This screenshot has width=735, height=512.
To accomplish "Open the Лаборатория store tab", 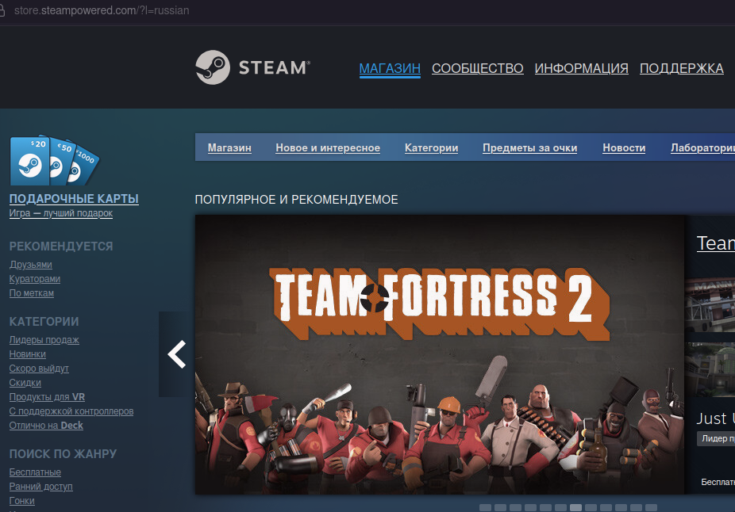I will click(x=702, y=148).
